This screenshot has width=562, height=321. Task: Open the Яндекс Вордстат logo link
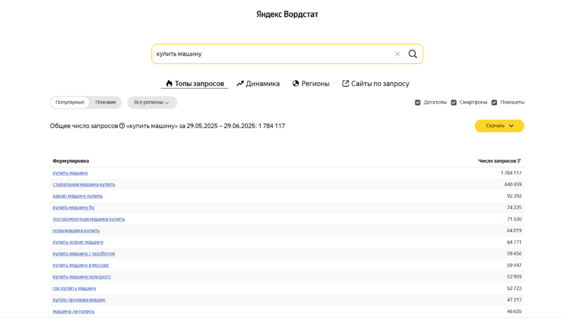287,14
